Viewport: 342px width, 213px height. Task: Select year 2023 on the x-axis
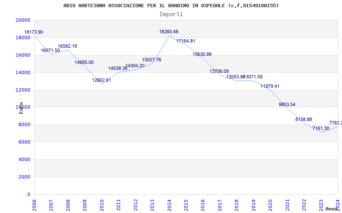321,204
